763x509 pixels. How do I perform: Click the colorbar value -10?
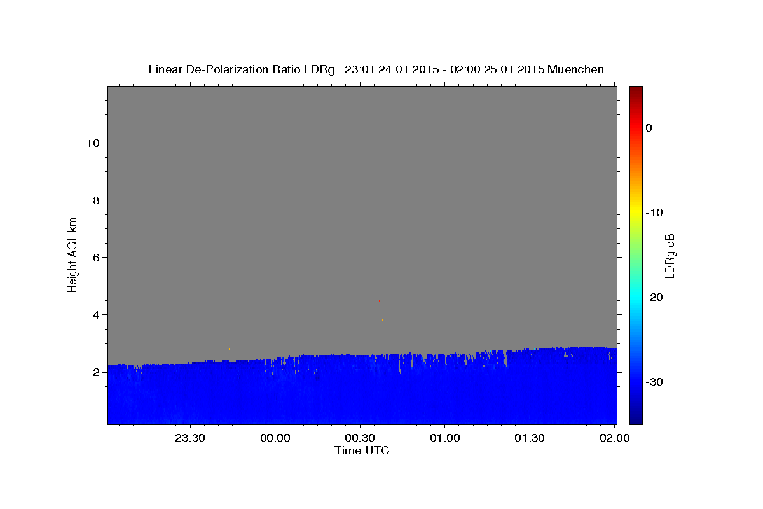click(654, 213)
